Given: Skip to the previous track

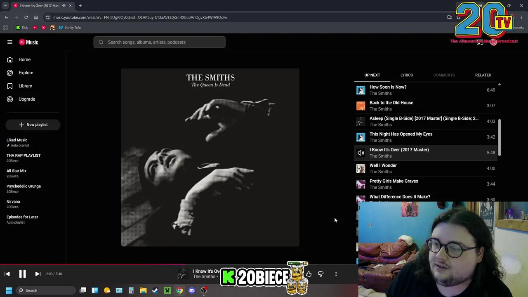Looking at the screenshot, I should [x=7, y=274].
